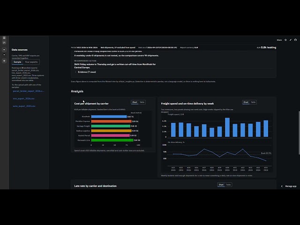The image size is (300, 225).
Task: Select Chart tab for Late rate by carrier
Action: (x=221, y=185)
